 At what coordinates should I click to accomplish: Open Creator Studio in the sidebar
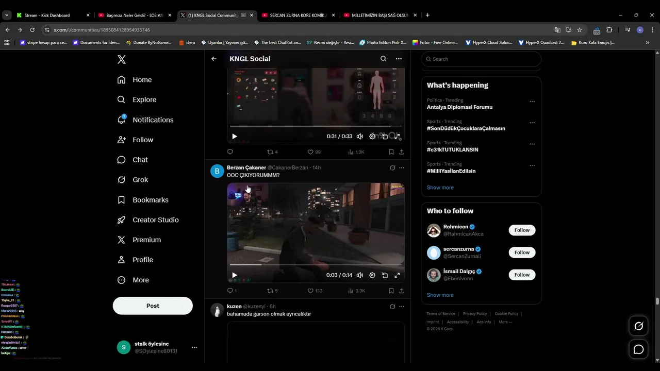click(148, 220)
